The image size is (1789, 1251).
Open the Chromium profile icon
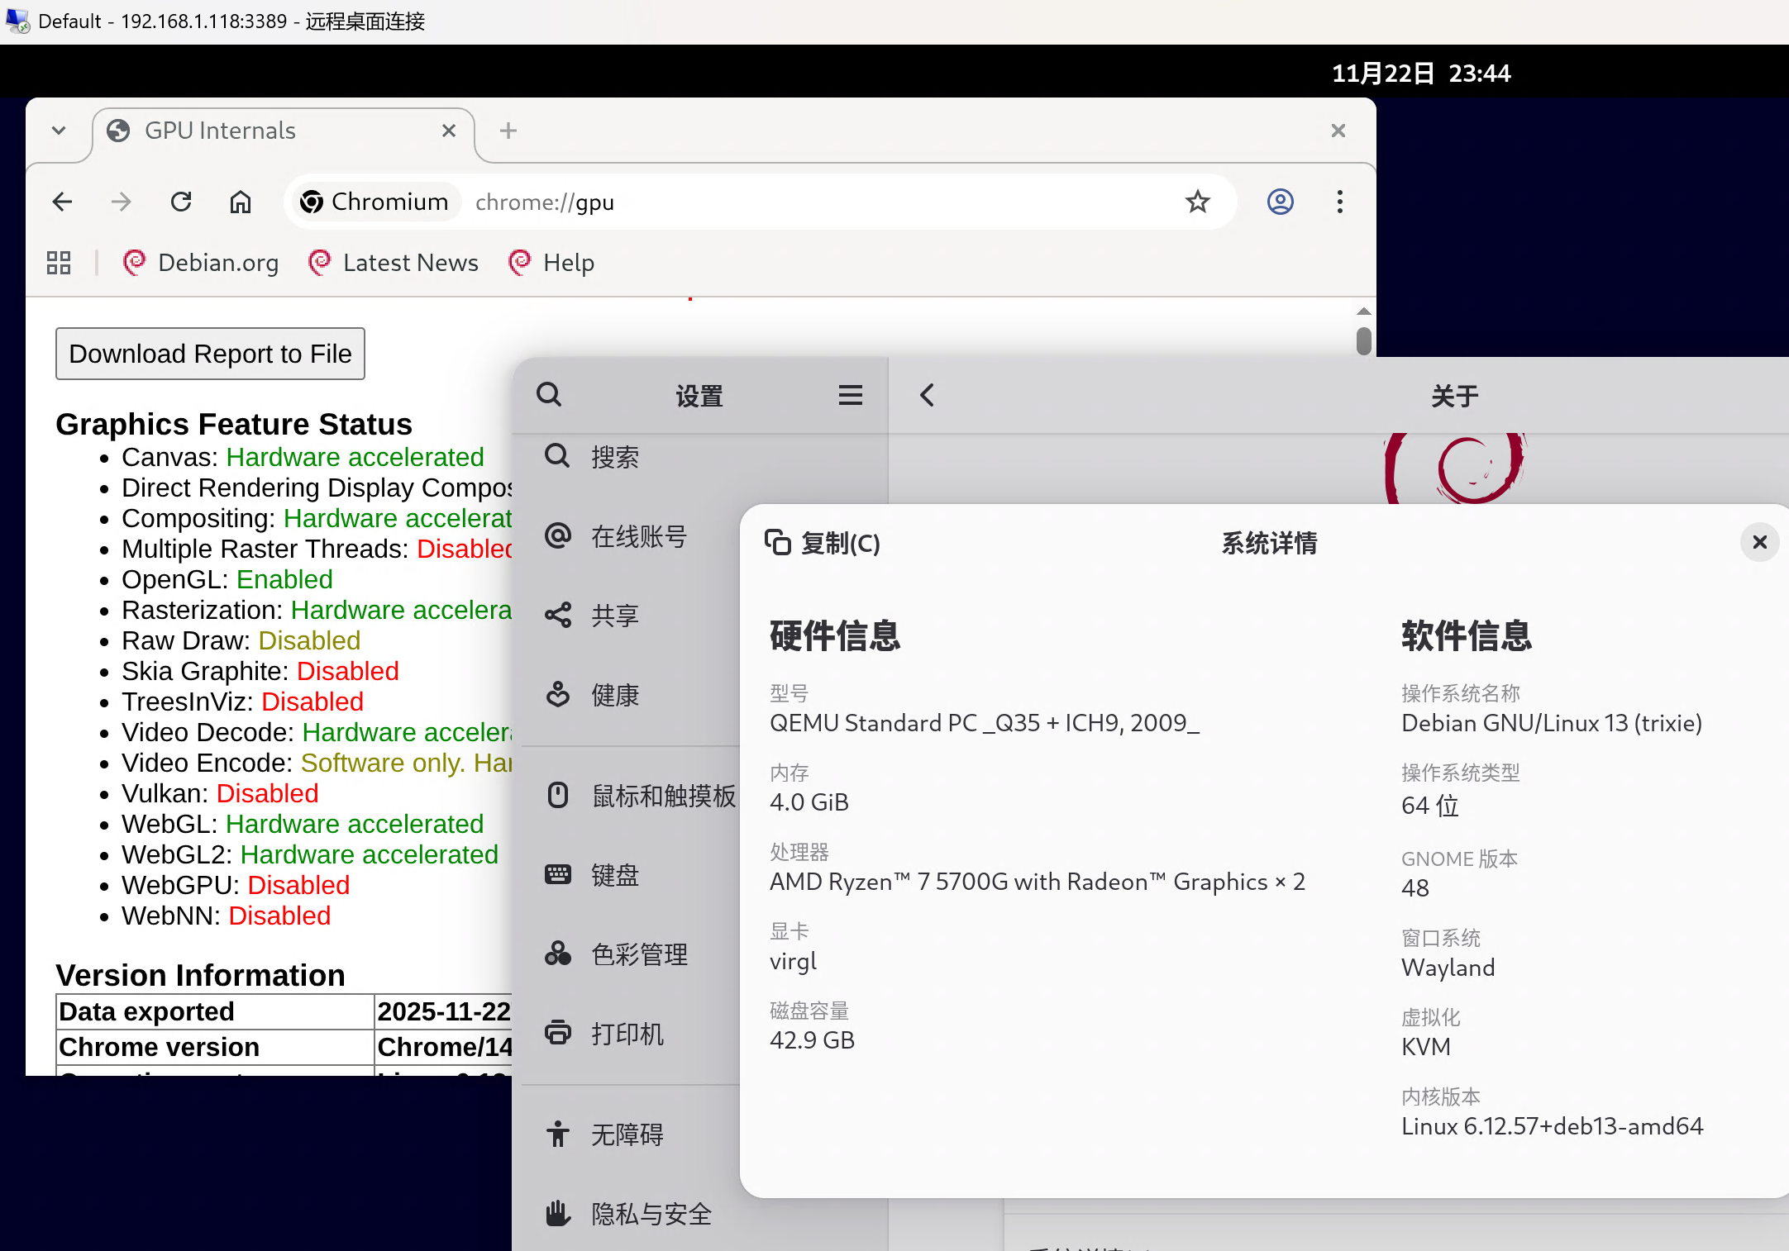pyautogui.click(x=1280, y=202)
